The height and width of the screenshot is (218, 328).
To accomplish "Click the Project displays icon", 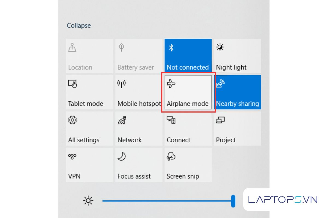I will point(220,120).
